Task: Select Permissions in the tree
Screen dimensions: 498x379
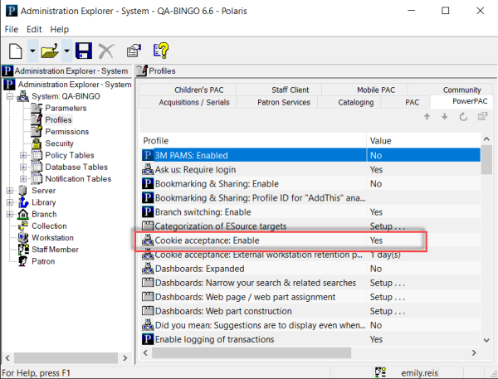Action: click(x=66, y=132)
